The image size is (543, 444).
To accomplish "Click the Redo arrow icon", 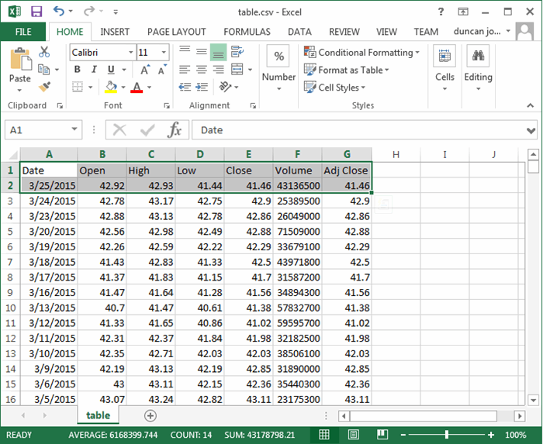I will [89, 12].
